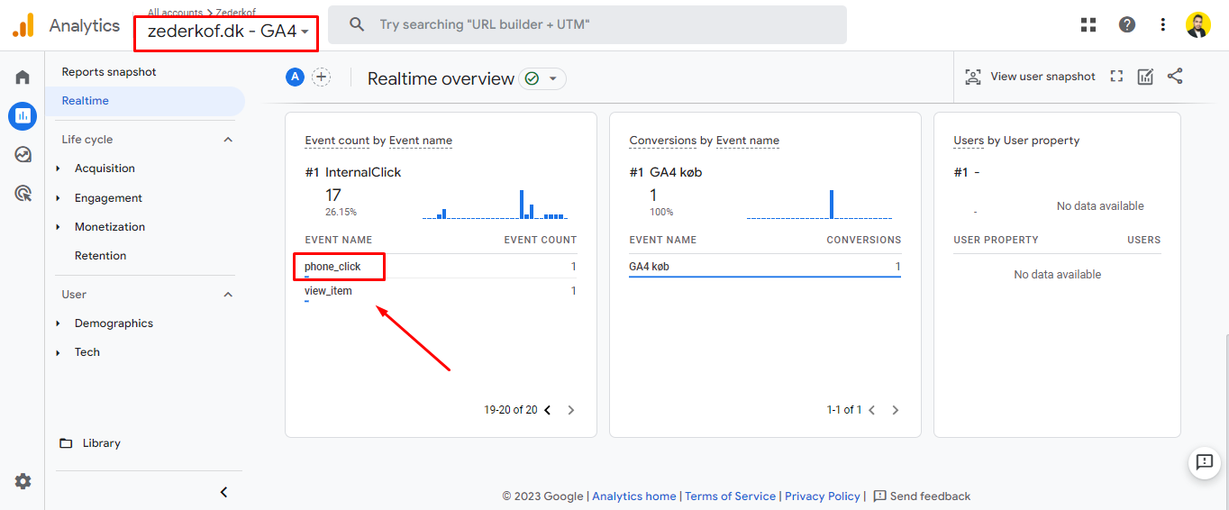Open the Help question-mark icon
The width and height of the screenshot is (1229, 510).
pyautogui.click(x=1127, y=25)
